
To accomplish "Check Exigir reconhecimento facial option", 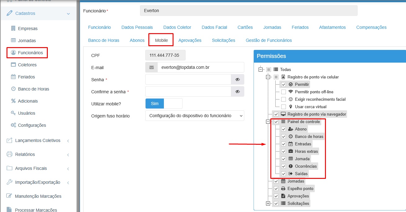I will coord(283,99).
